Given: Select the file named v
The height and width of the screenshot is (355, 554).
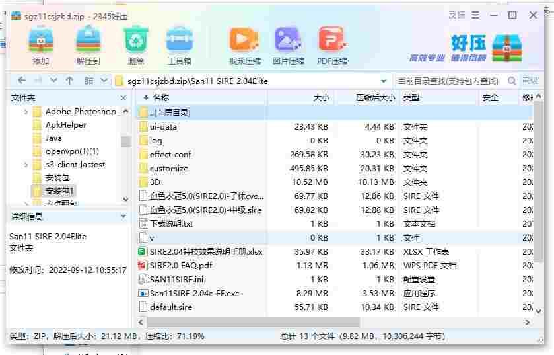Looking at the screenshot, I should click(x=335, y=237).
